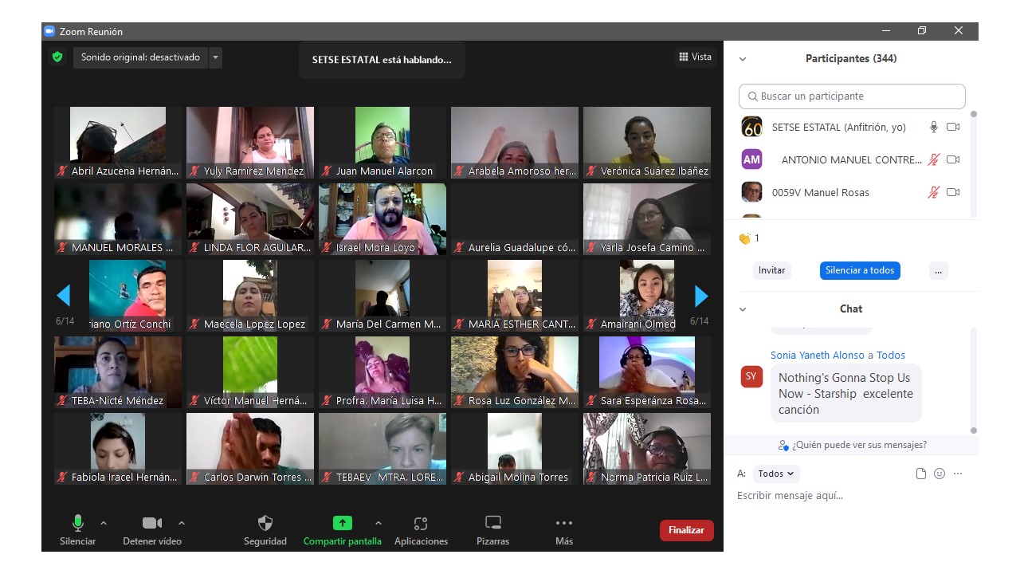Select TEBA-Nicté Méndez video tile

click(x=118, y=372)
